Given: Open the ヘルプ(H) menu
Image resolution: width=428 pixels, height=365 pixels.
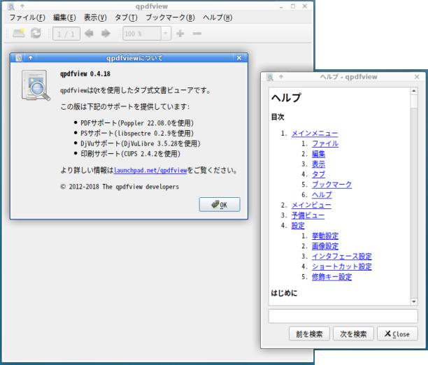Looking at the screenshot, I should coord(217,17).
